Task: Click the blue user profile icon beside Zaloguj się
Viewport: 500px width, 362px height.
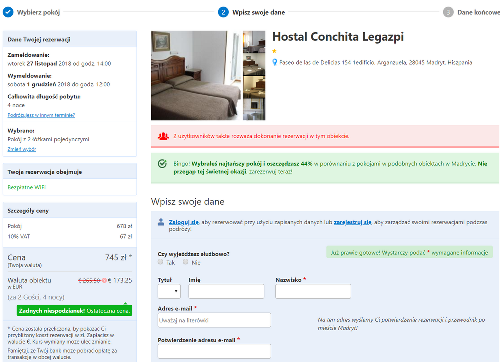Action: [x=161, y=222]
